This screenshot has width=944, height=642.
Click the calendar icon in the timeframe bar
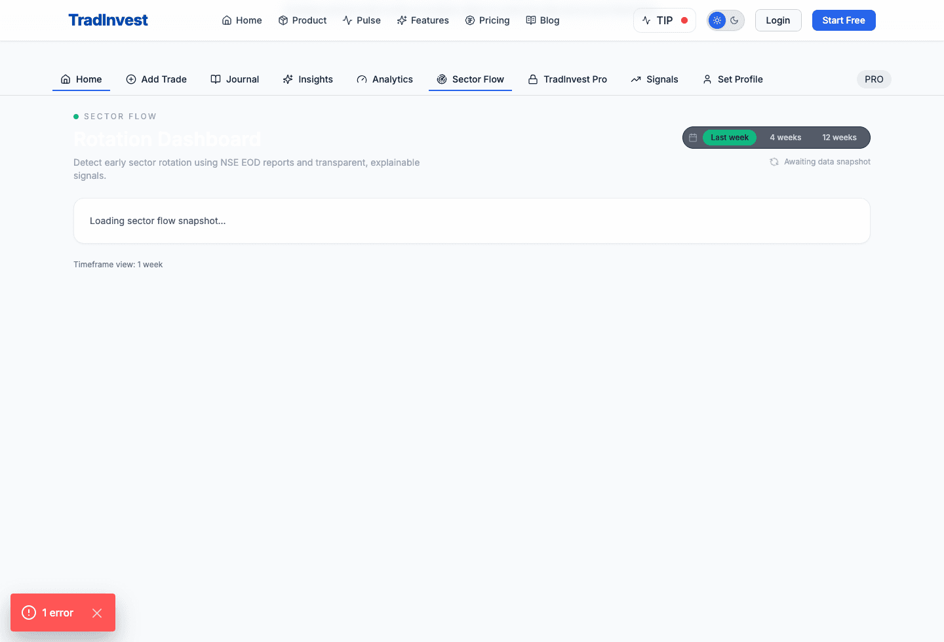pos(693,138)
